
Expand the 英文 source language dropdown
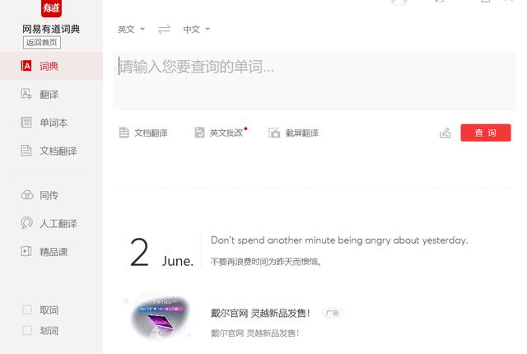click(x=131, y=30)
